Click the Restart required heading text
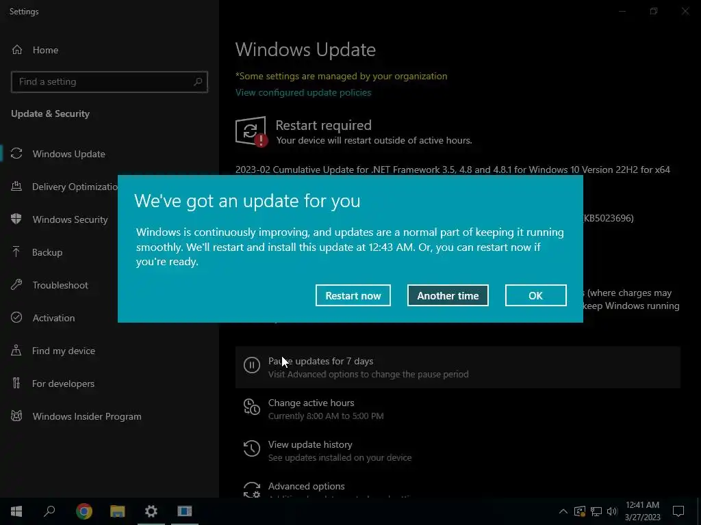This screenshot has height=525, width=701. coord(323,125)
